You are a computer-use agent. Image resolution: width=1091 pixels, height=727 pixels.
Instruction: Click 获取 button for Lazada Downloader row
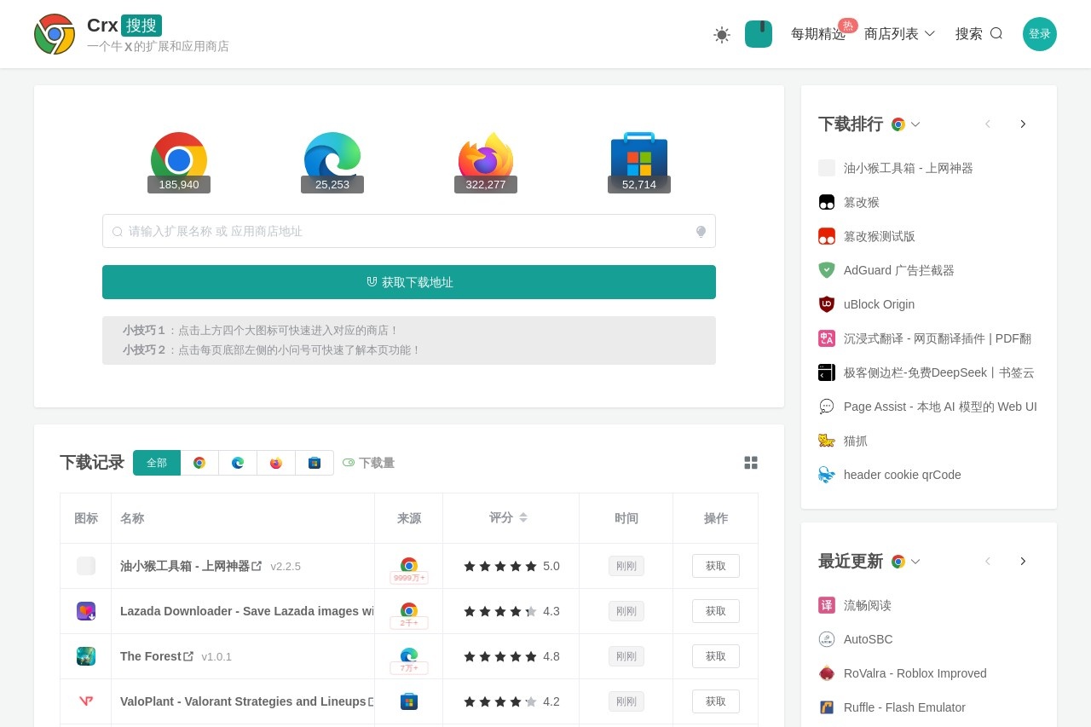716,611
